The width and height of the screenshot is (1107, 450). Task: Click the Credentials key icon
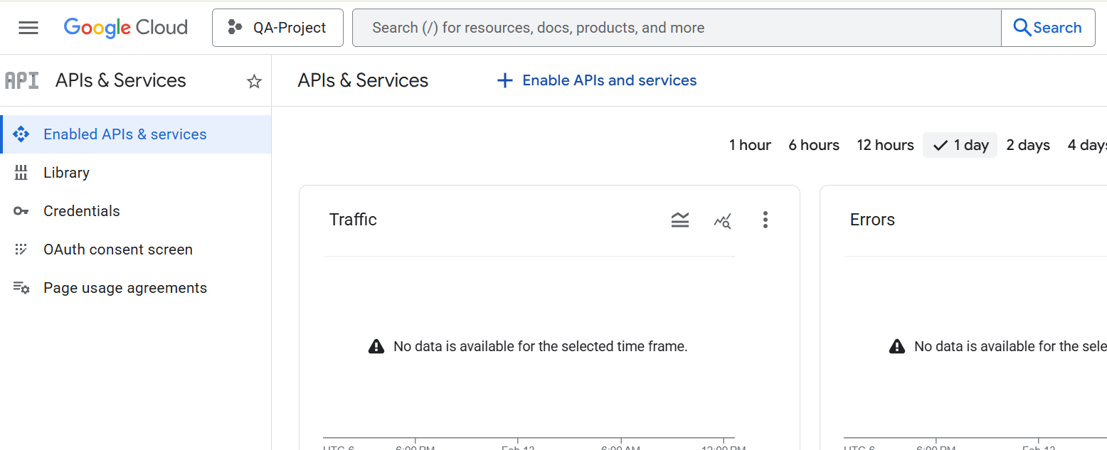pyautogui.click(x=21, y=211)
